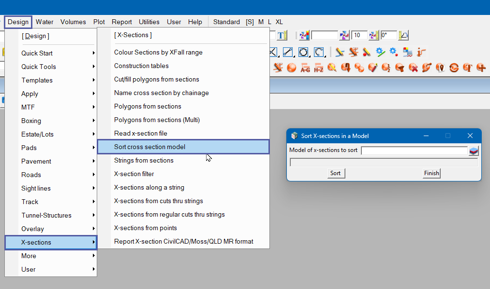Choose 'Strings from sections' menu entry

(144, 160)
